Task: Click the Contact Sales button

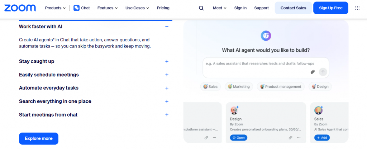Action: click(x=293, y=8)
